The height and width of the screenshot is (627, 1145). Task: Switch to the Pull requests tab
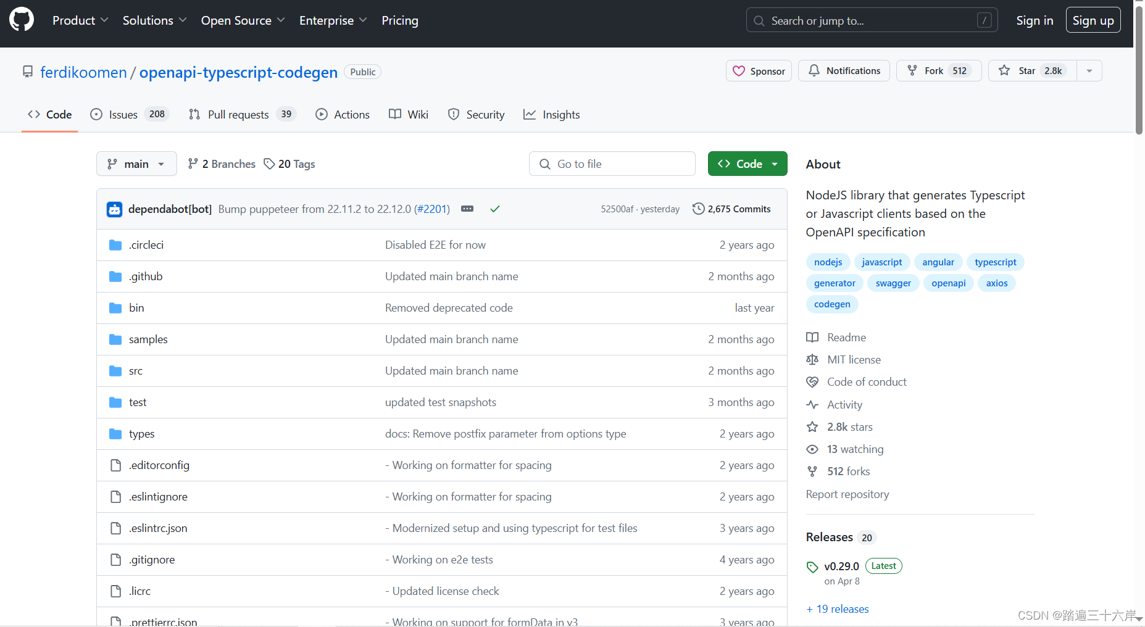tap(238, 114)
